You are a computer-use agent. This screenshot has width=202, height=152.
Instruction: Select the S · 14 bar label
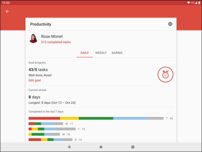coord(78,140)
